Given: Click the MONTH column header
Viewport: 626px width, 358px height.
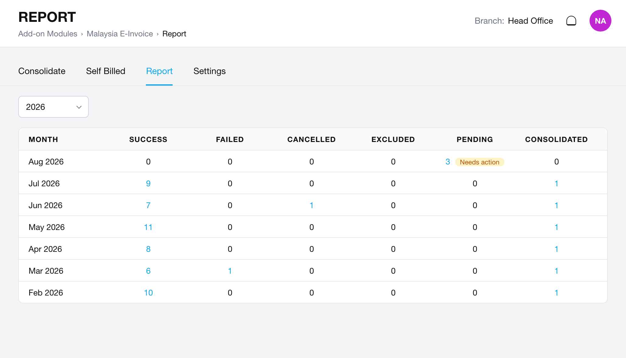Looking at the screenshot, I should (43, 140).
